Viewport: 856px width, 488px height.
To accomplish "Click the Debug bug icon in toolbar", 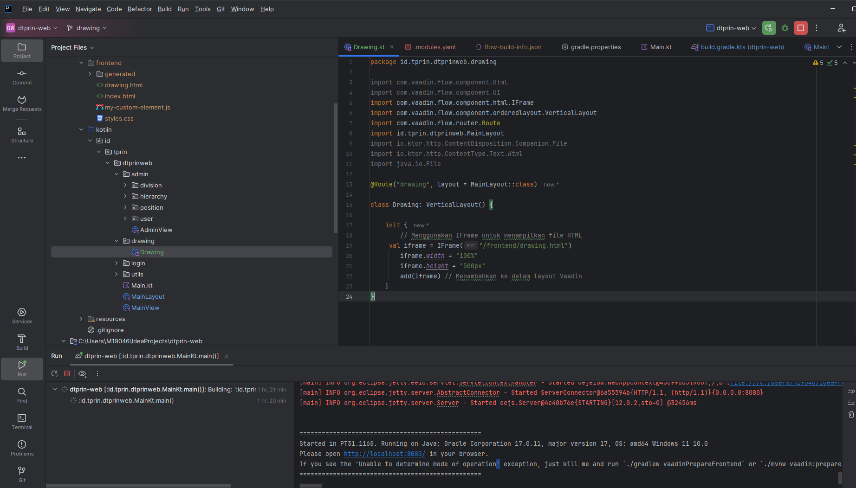I will point(785,28).
